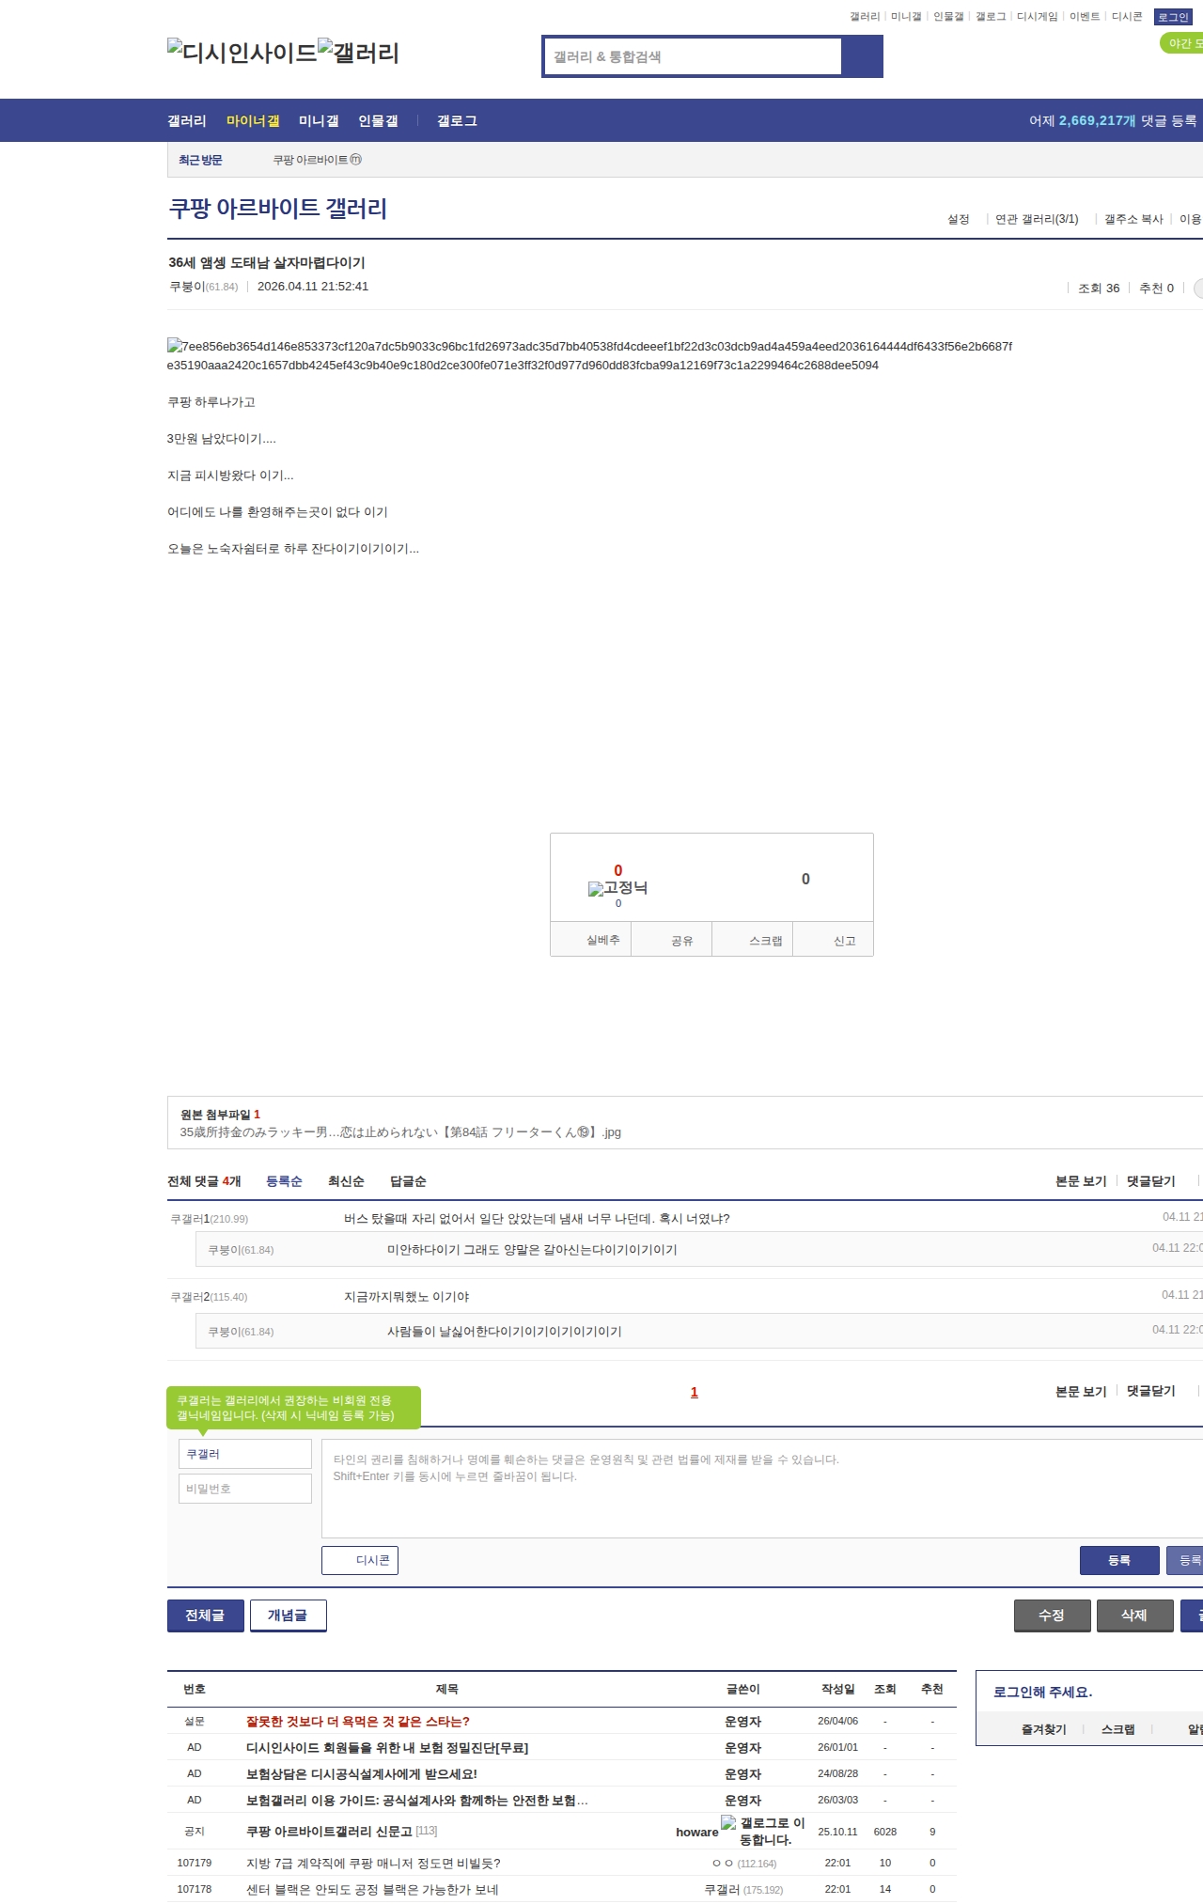
Task: Sort comments by 최신순
Action: [346, 1181]
